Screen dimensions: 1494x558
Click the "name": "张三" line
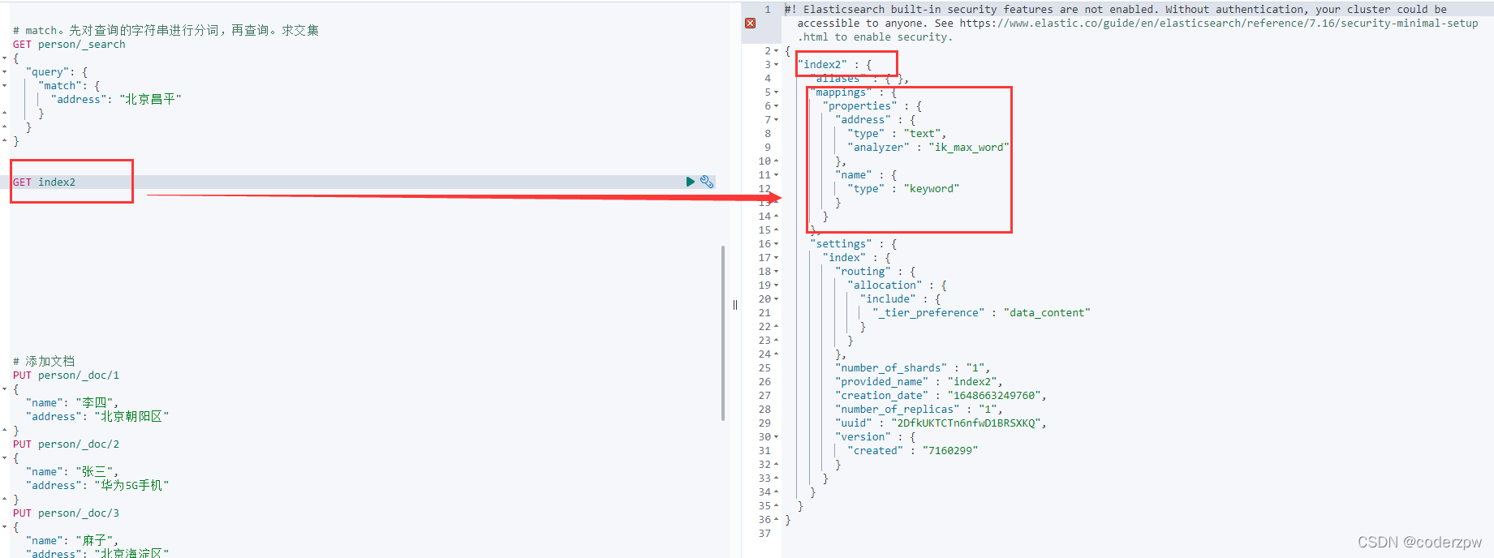click(x=72, y=471)
